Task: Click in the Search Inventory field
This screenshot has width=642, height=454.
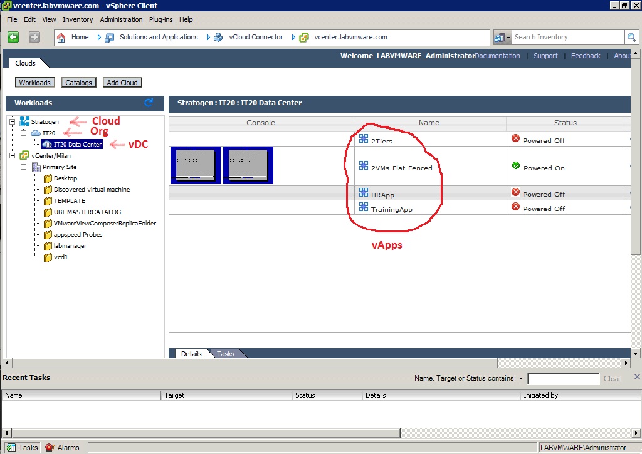Action: click(x=568, y=37)
